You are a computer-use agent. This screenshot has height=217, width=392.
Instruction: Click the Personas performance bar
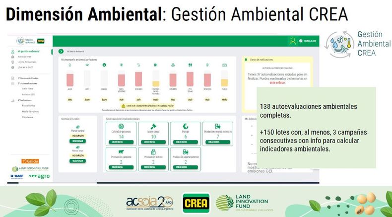click(x=190, y=78)
